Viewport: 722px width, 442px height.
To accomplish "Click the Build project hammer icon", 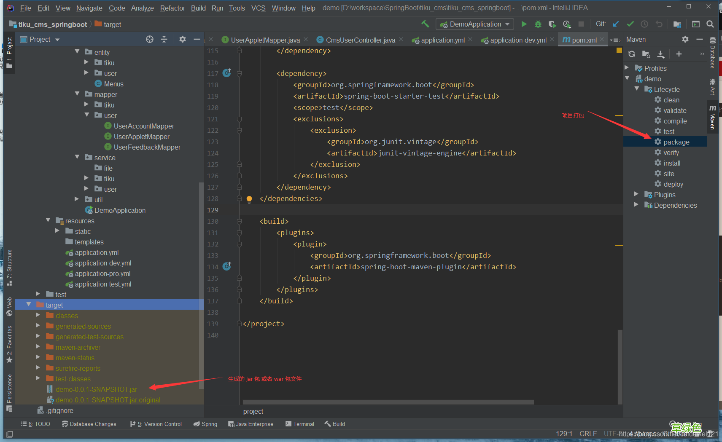I will pos(425,24).
